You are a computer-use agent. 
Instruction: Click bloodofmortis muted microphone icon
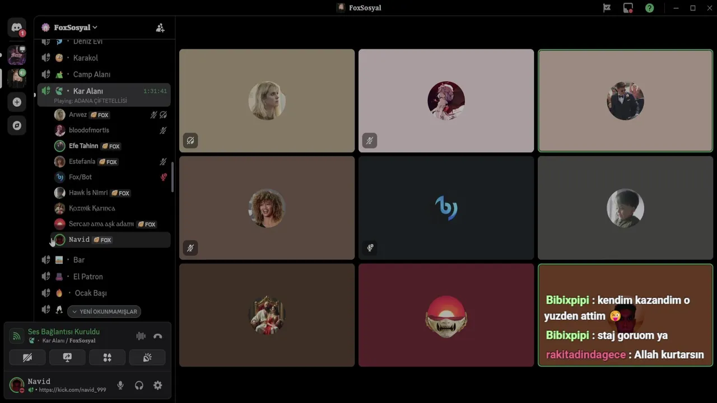(163, 130)
